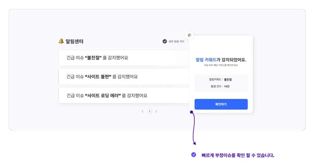Click the 알림키워드: 불친절 detail line
The width and height of the screenshot is (316, 165).
[x=221, y=79]
